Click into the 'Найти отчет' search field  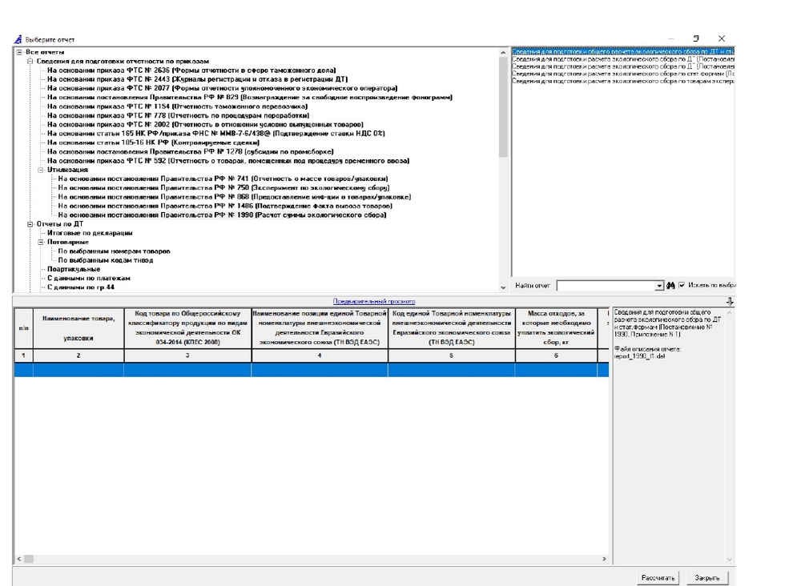(x=606, y=286)
